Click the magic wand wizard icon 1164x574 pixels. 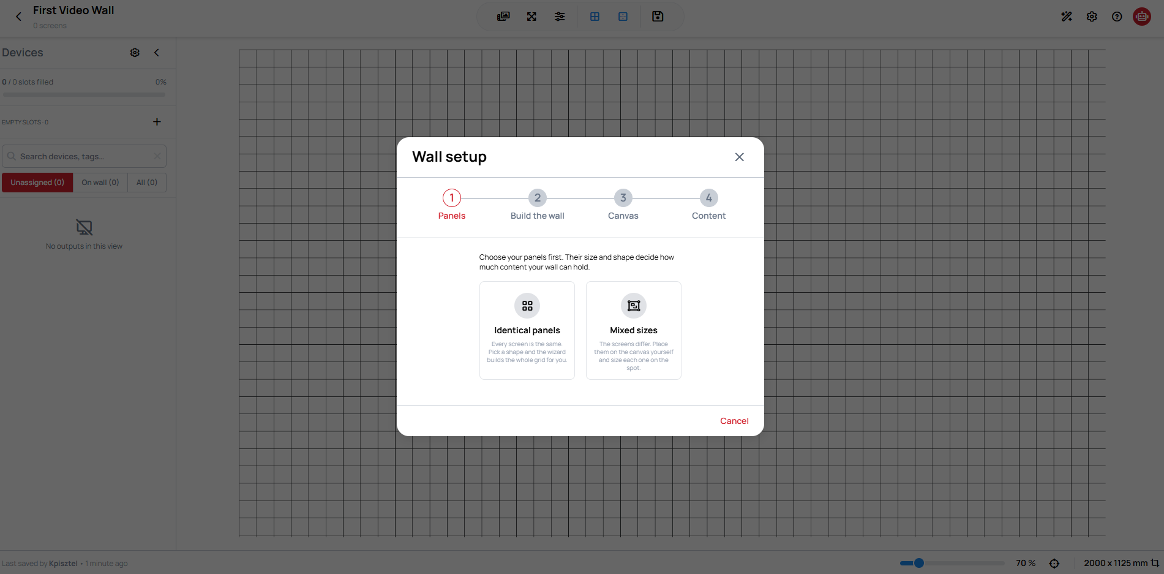click(1067, 17)
